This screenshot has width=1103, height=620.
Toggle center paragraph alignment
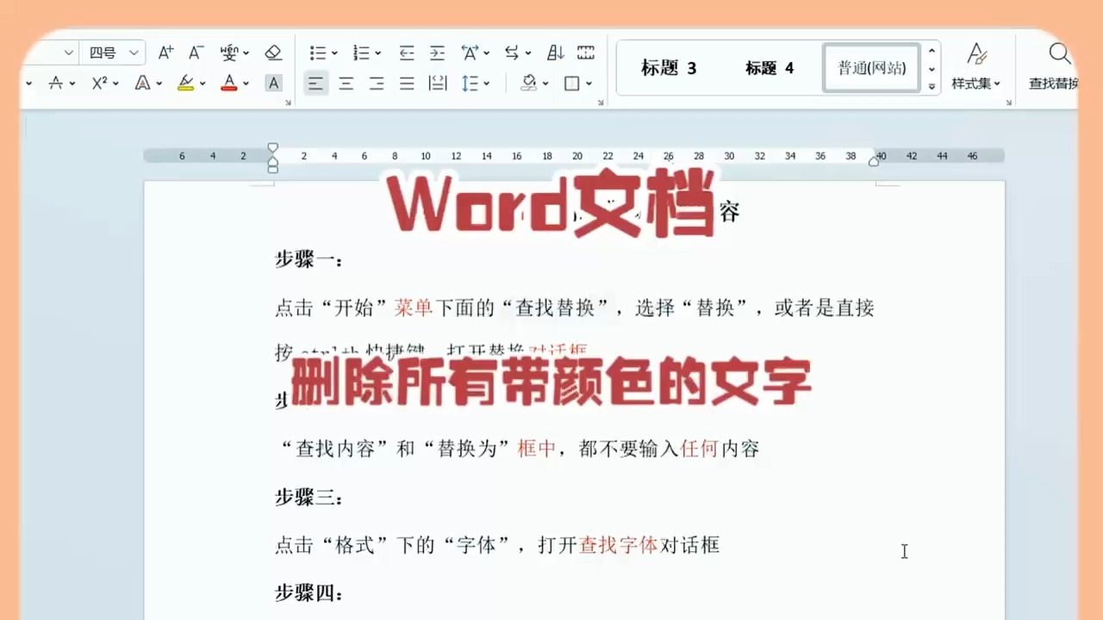(x=346, y=83)
